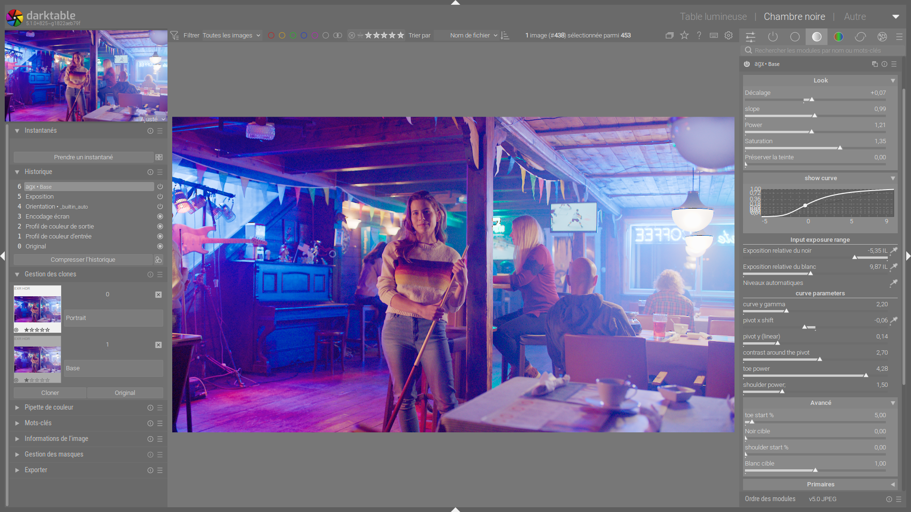Open the Toutes les images filter dropdown

pyautogui.click(x=232, y=36)
